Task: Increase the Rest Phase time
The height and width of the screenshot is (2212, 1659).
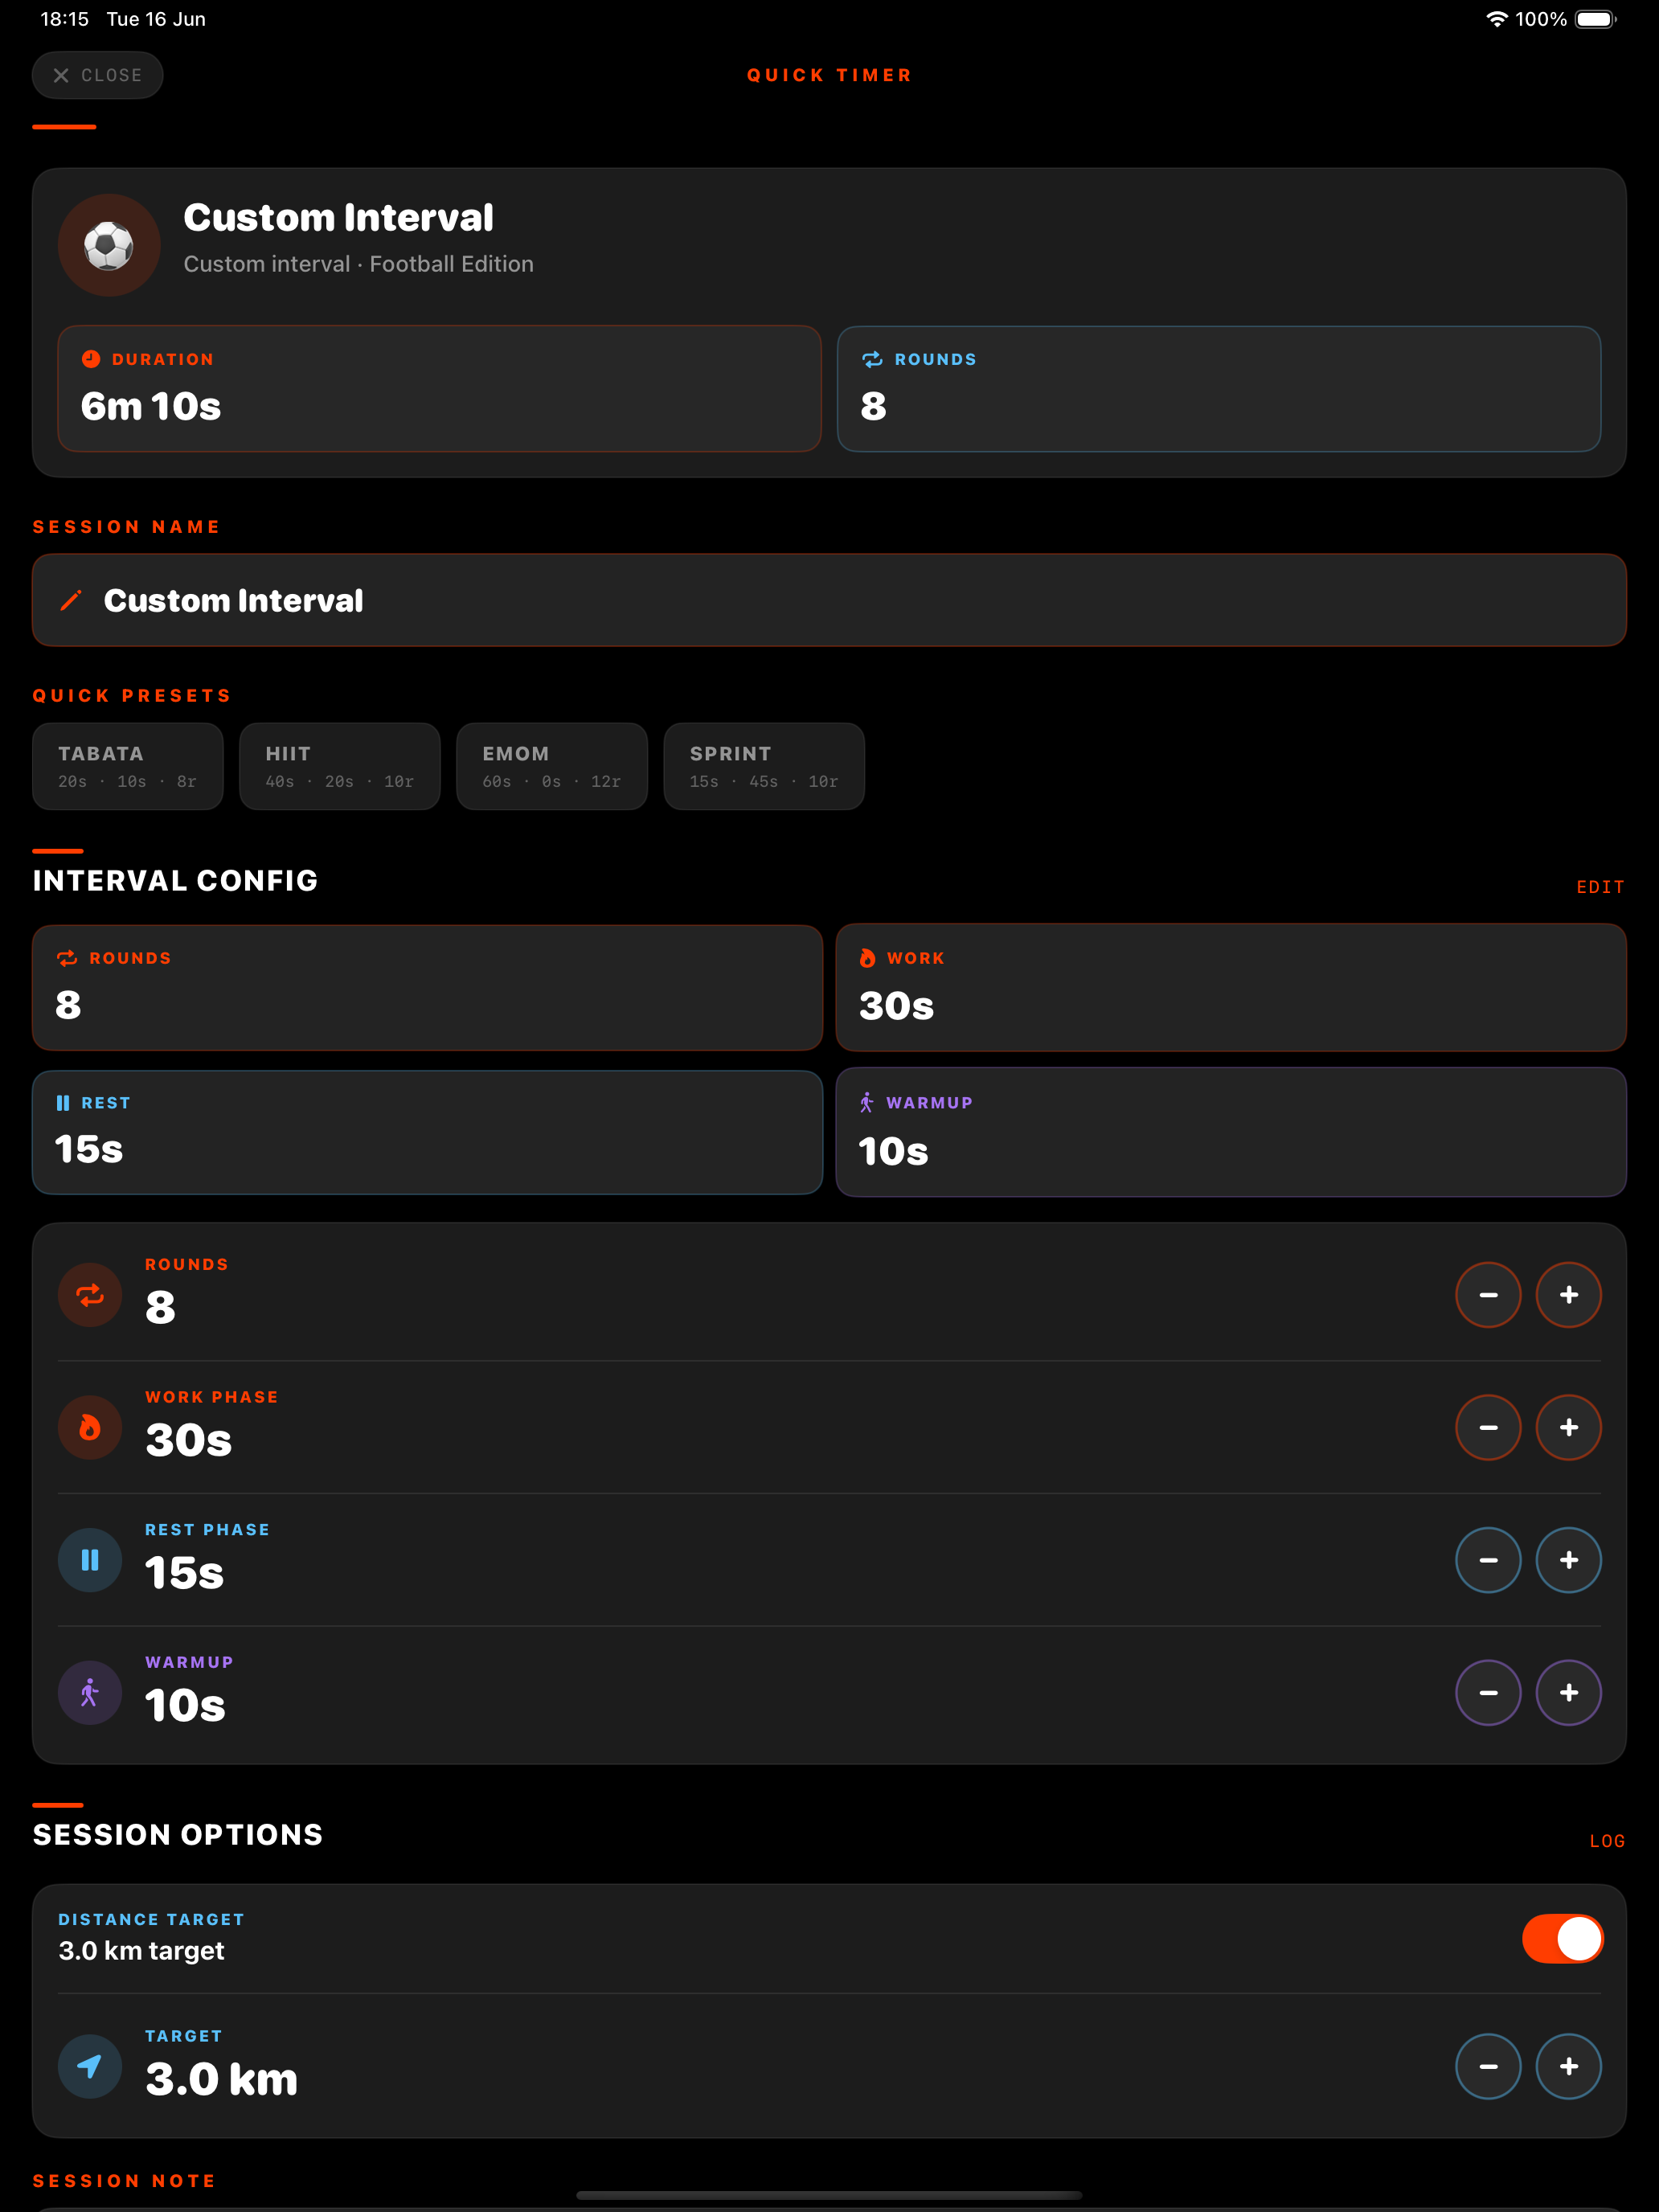Action: tap(1568, 1560)
